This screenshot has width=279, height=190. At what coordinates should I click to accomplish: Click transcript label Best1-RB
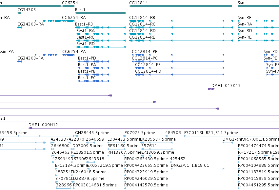click(84, 24)
